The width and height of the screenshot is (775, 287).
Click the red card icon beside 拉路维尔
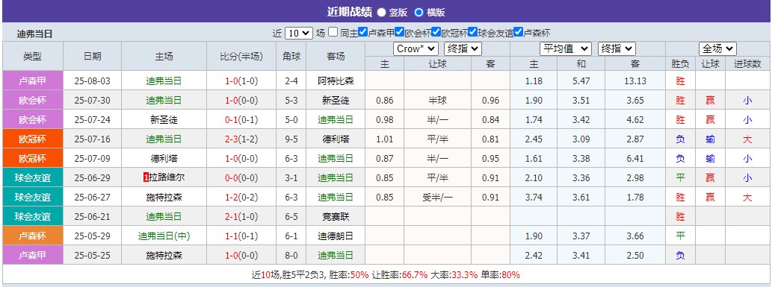click(146, 177)
